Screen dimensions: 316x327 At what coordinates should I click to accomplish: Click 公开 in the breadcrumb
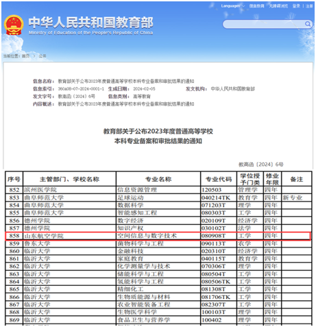click(x=42, y=56)
